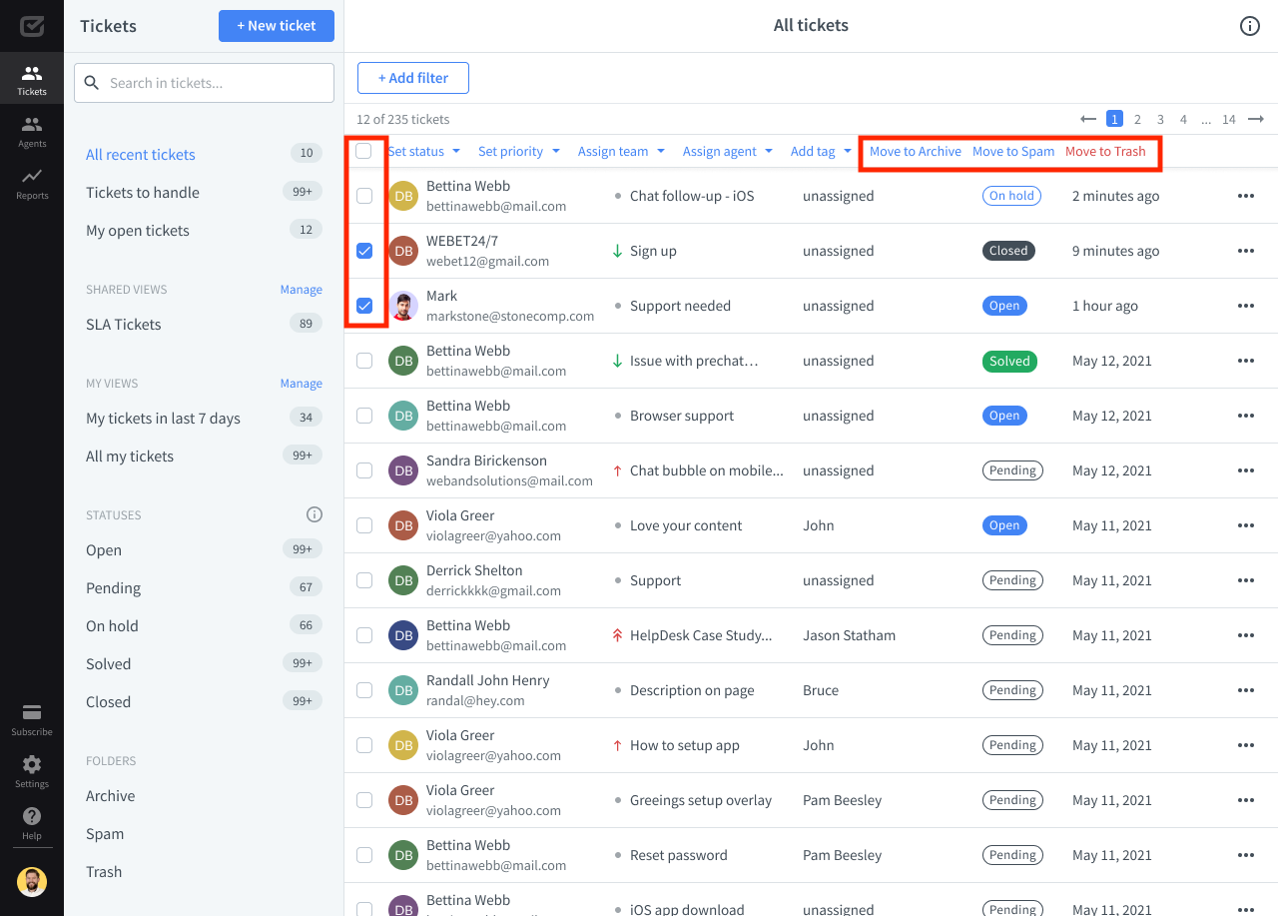Check the Chat follow-up - iOS ticket checkbox
This screenshot has height=916, width=1278.
click(x=364, y=196)
